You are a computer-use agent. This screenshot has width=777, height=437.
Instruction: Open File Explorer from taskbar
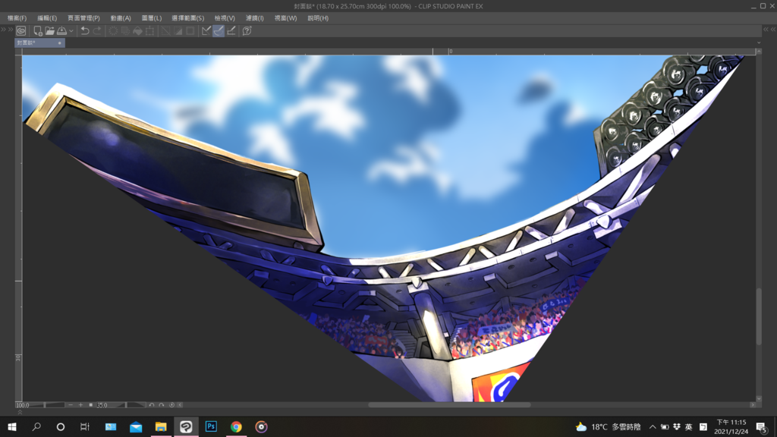coord(161,426)
